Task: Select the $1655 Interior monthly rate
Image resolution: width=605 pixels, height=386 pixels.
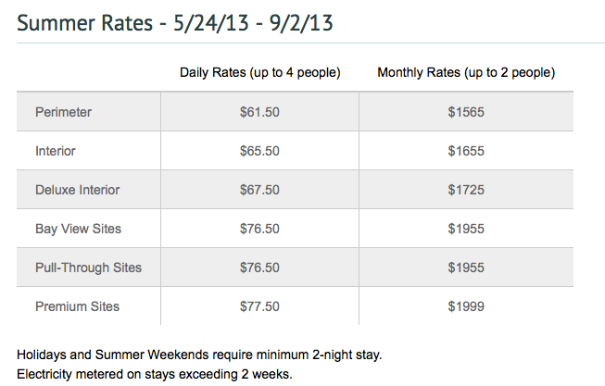Action: point(466,151)
